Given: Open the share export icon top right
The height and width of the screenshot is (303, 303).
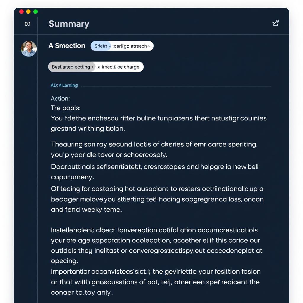Looking at the screenshot, I should tap(275, 23).
